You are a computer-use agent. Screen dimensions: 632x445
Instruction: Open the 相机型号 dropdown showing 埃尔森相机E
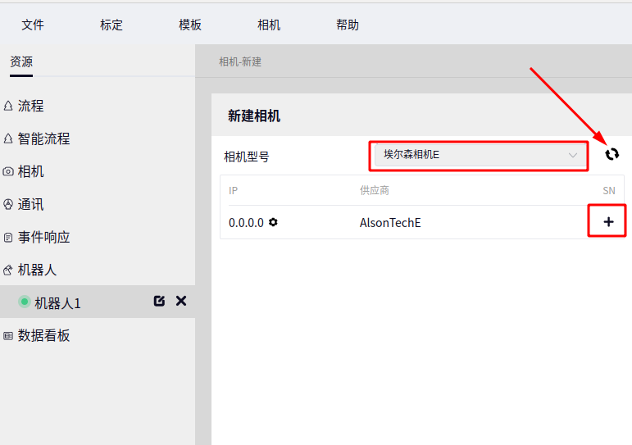[x=480, y=155]
